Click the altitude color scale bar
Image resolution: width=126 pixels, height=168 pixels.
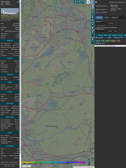[x=53, y=162]
